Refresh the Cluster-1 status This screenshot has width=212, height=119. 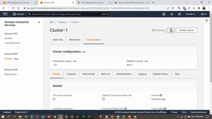coord(171,30)
